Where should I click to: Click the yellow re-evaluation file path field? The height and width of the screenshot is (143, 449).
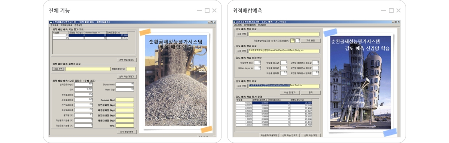point(88,69)
